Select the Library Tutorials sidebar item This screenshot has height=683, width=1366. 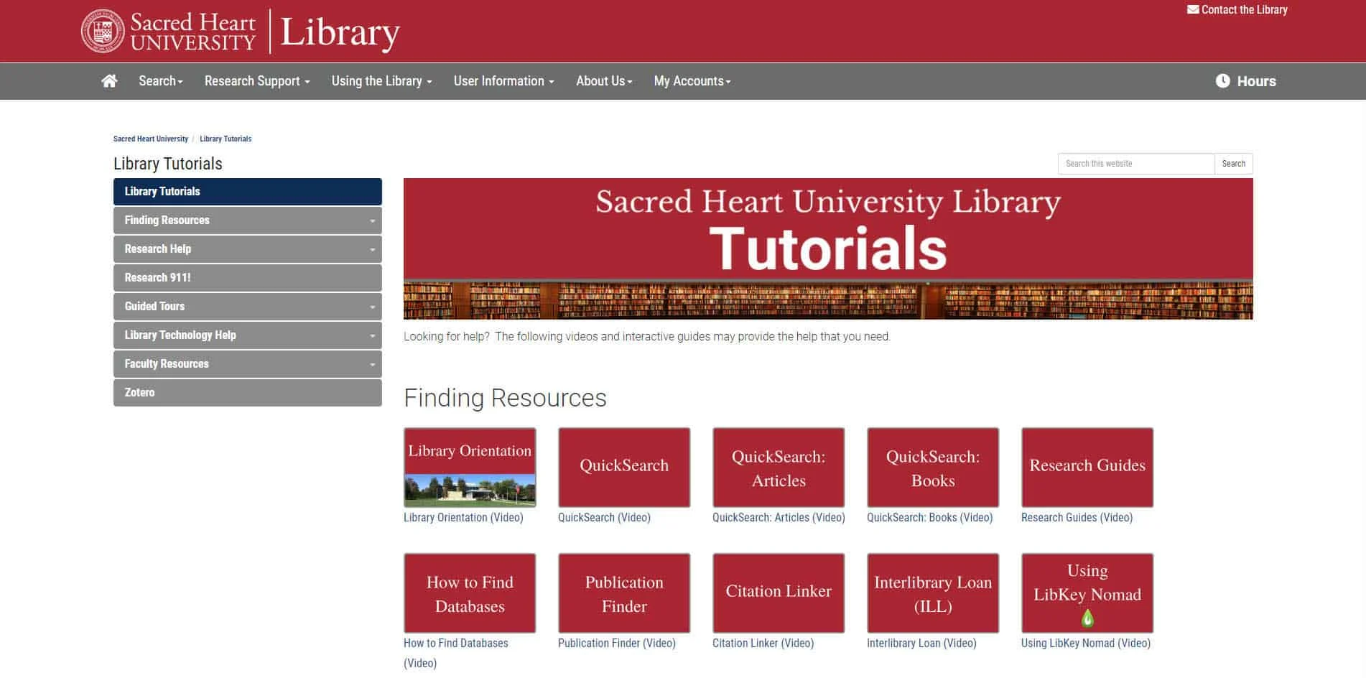click(x=247, y=191)
